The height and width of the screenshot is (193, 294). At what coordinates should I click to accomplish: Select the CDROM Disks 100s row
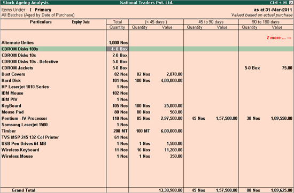click(147, 49)
